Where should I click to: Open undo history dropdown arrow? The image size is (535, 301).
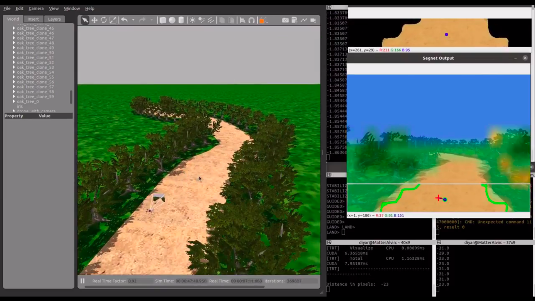[x=133, y=20]
